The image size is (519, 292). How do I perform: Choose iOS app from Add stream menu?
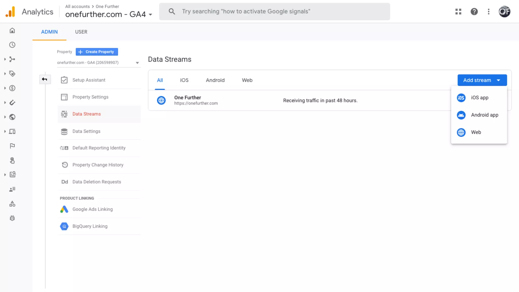coord(479,98)
